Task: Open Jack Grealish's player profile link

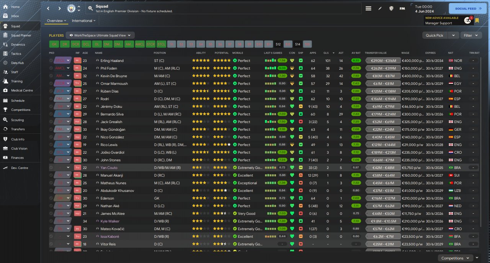Action: pos(111,122)
